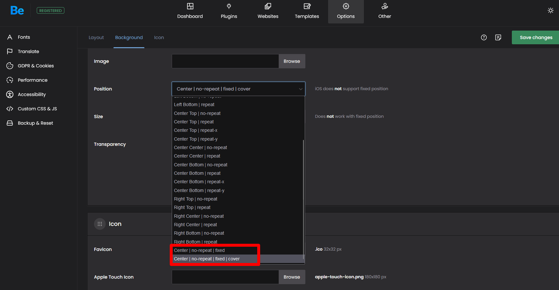Open the Accessibility menu item
559x290 pixels.
[x=32, y=94]
